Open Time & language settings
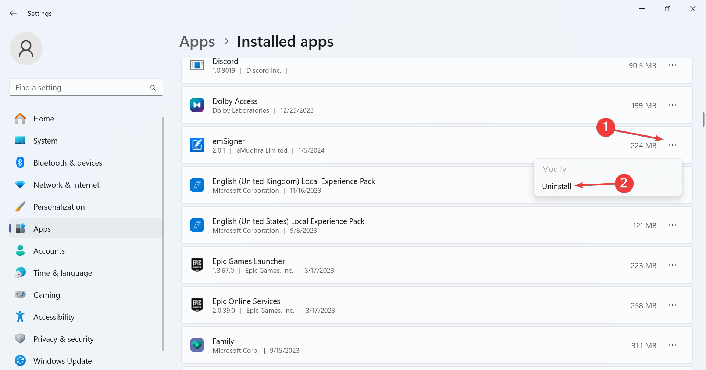The height and width of the screenshot is (370, 706). [x=86, y=273]
